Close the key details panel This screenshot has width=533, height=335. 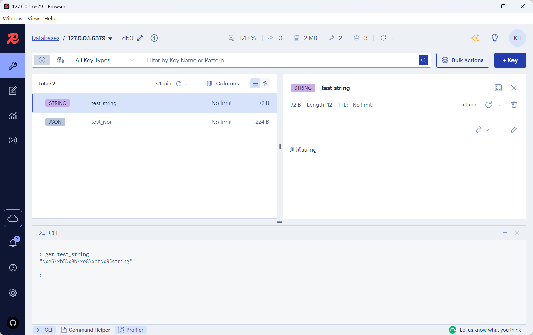click(x=514, y=88)
